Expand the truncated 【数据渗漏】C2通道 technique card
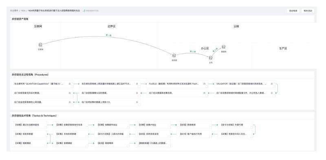The height and width of the screenshot is (160, 326). click(153, 143)
